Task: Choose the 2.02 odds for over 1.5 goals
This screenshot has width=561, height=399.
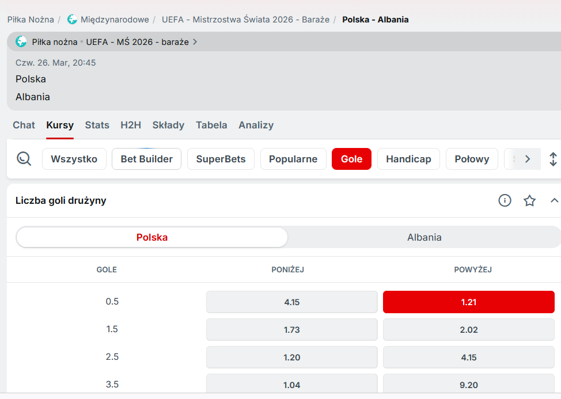Action: point(468,330)
